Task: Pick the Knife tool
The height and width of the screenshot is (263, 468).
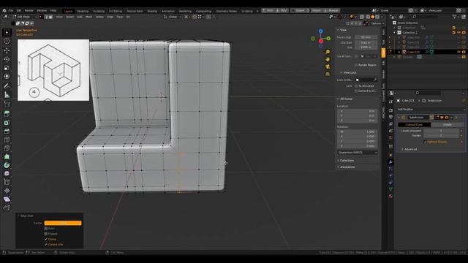Action: (7, 148)
